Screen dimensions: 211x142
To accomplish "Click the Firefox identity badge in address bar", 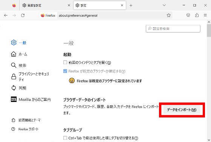I will pos(48,15).
